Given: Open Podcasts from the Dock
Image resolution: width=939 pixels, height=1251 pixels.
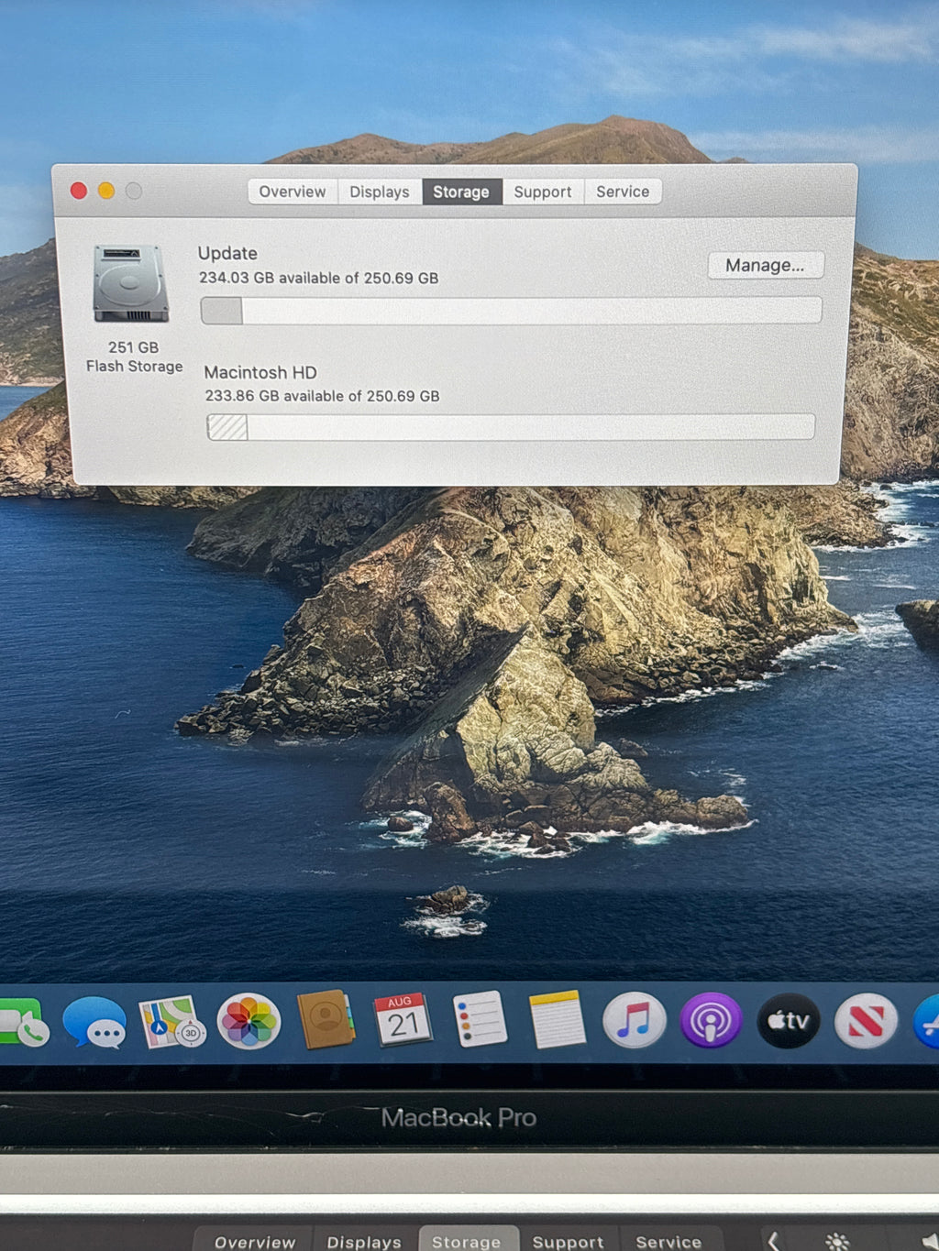Looking at the screenshot, I should tap(711, 1020).
